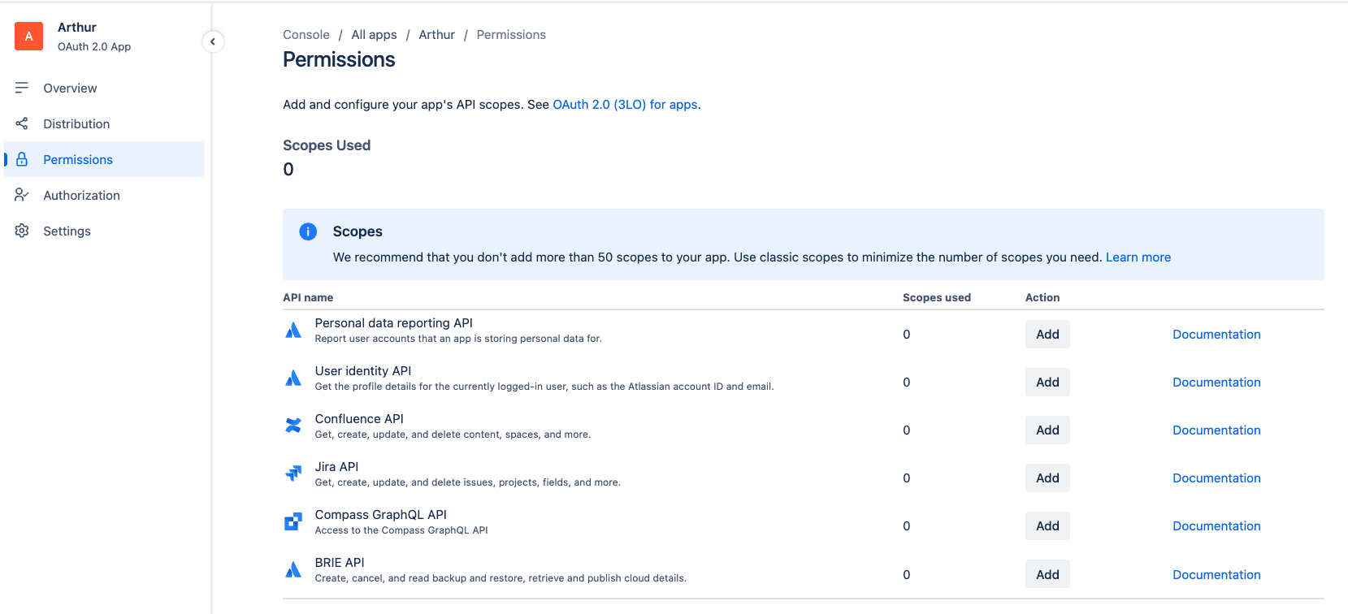1348x614 pixels.
Task: Open Documentation for Compass GraphQL API
Action: [1216, 526]
